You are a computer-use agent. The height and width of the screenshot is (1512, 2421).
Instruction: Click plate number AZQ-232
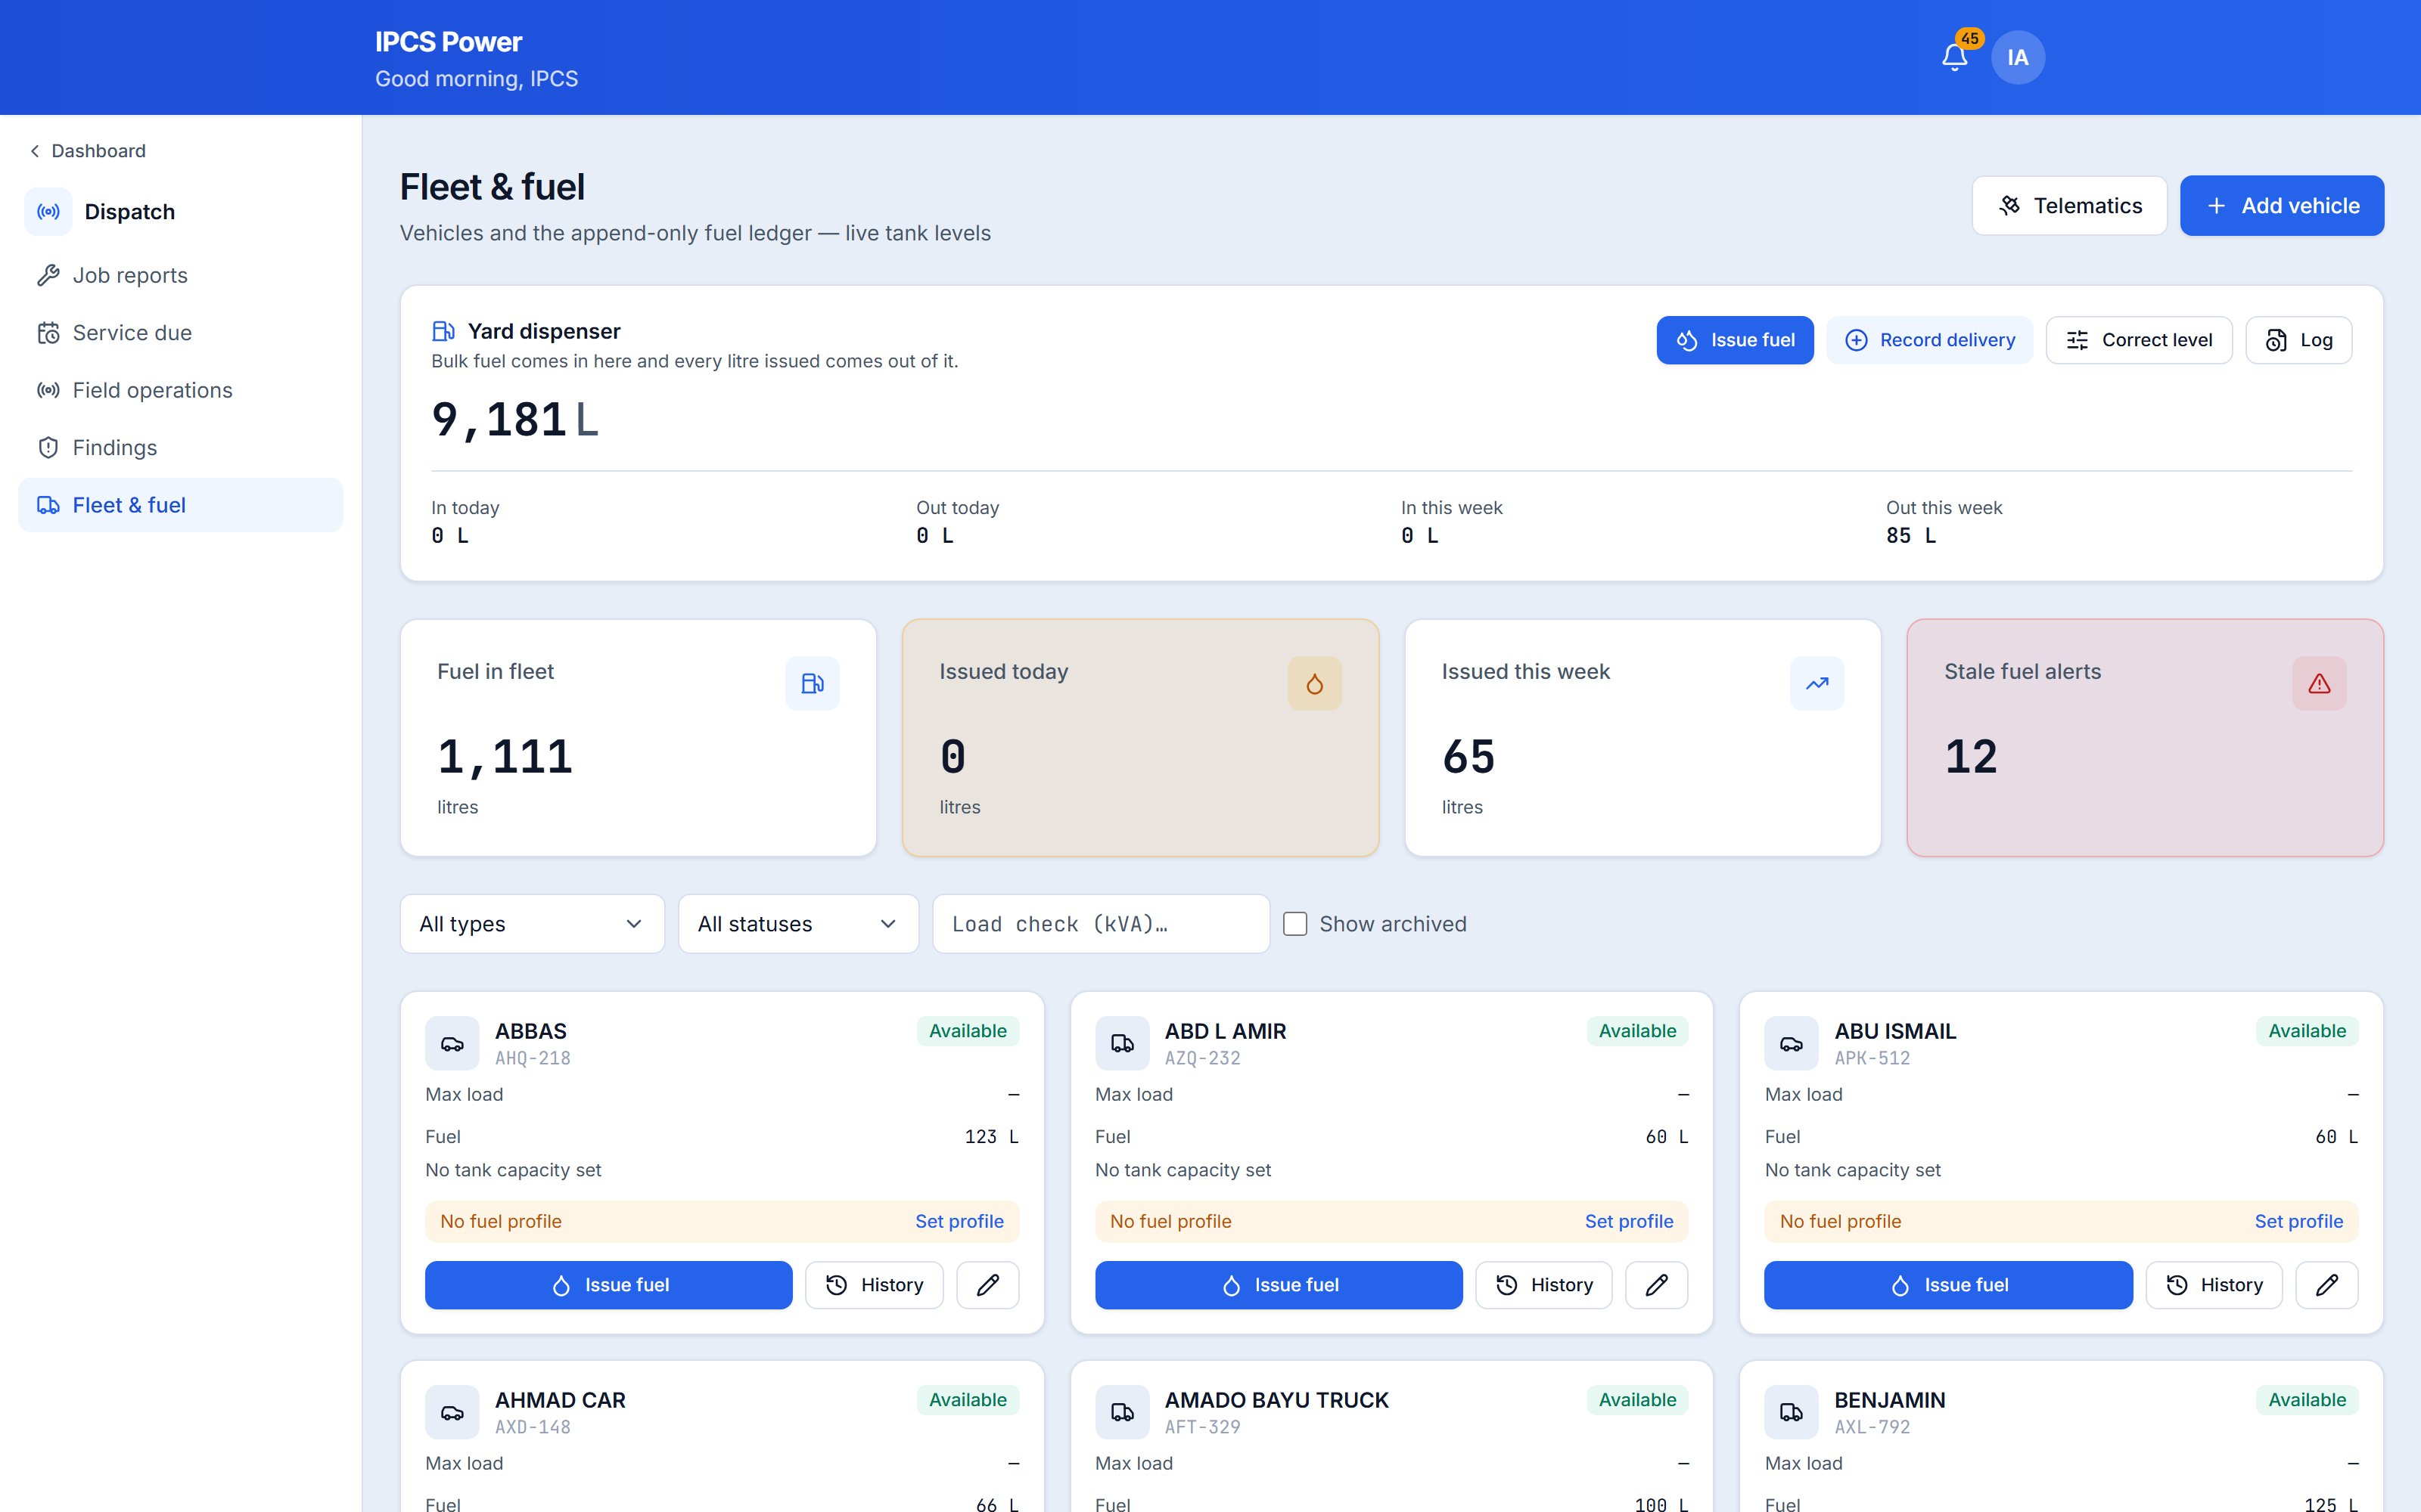click(x=1201, y=1058)
